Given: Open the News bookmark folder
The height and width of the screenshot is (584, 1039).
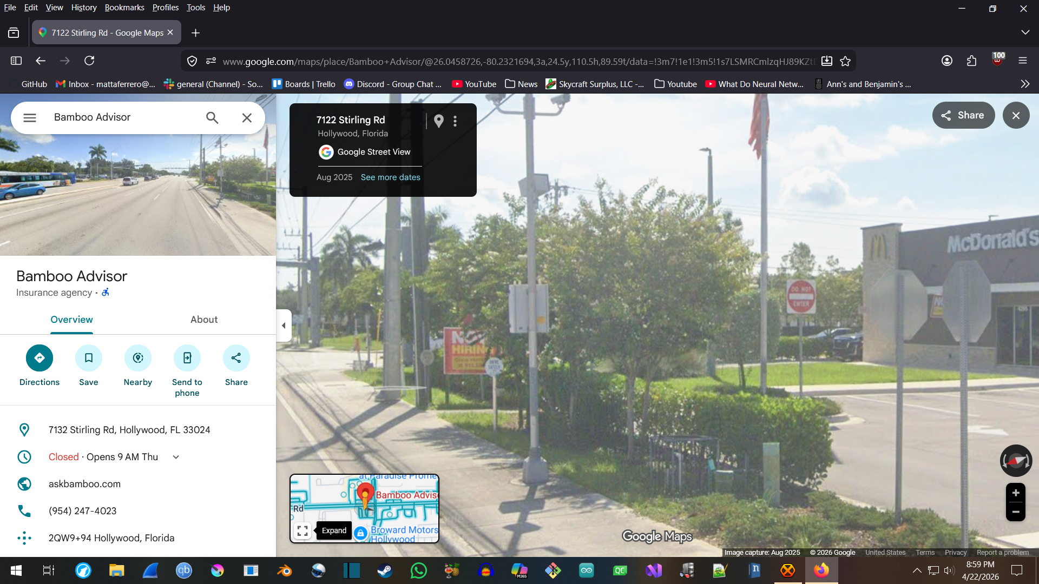Looking at the screenshot, I should 521,84.
